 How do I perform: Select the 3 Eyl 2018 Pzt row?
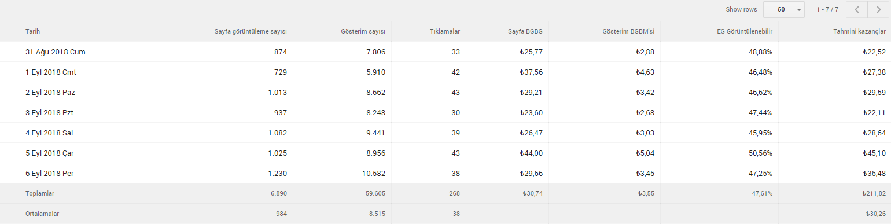pyautogui.click(x=446, y=112)
